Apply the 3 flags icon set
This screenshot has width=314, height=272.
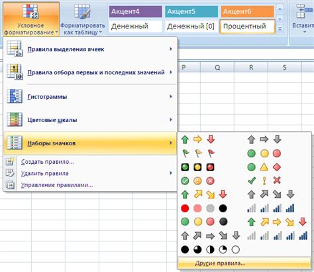(197, 153)
